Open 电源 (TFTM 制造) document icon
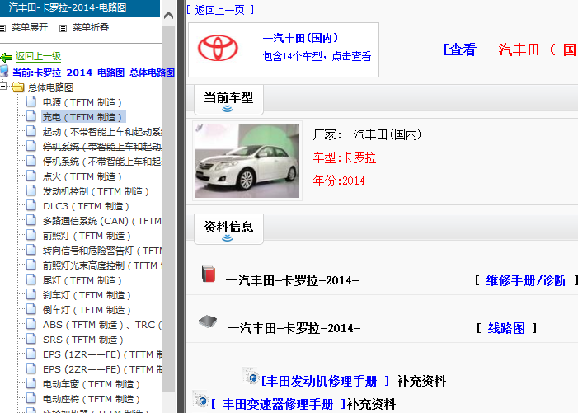 (x=31, y=101)
